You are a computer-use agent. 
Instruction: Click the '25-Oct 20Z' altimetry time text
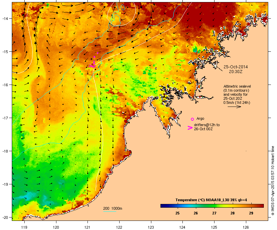point(233,98)
